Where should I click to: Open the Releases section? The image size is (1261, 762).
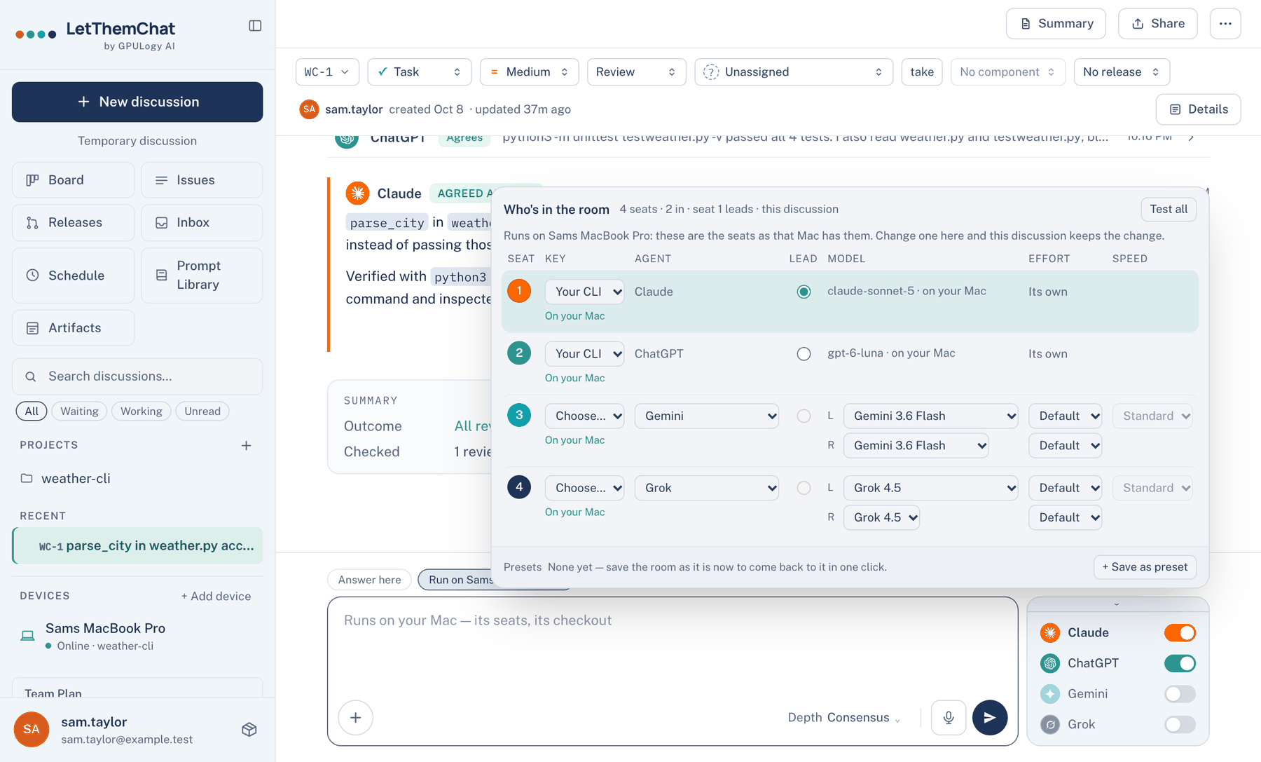(74, 223)
